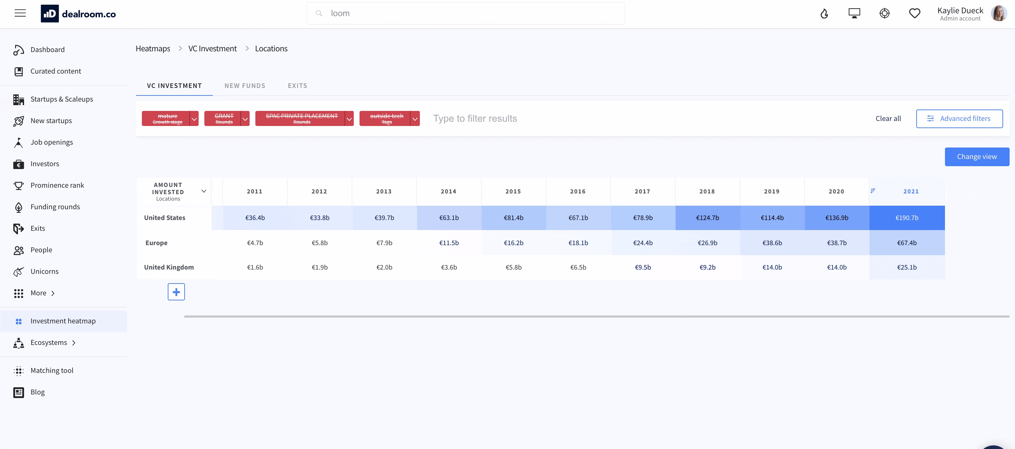Expand SPAC PRIVATE PLACEMENT filter dropdown
This screenshot has width=1015, height=449.
(x=349, y=118)
